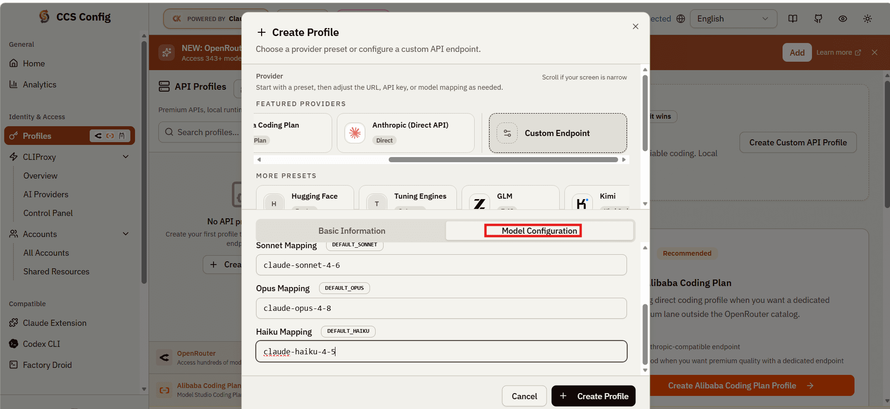Collapse the Accounts section chevron
This screenshot has width=890, height=409.
(126, 234)
